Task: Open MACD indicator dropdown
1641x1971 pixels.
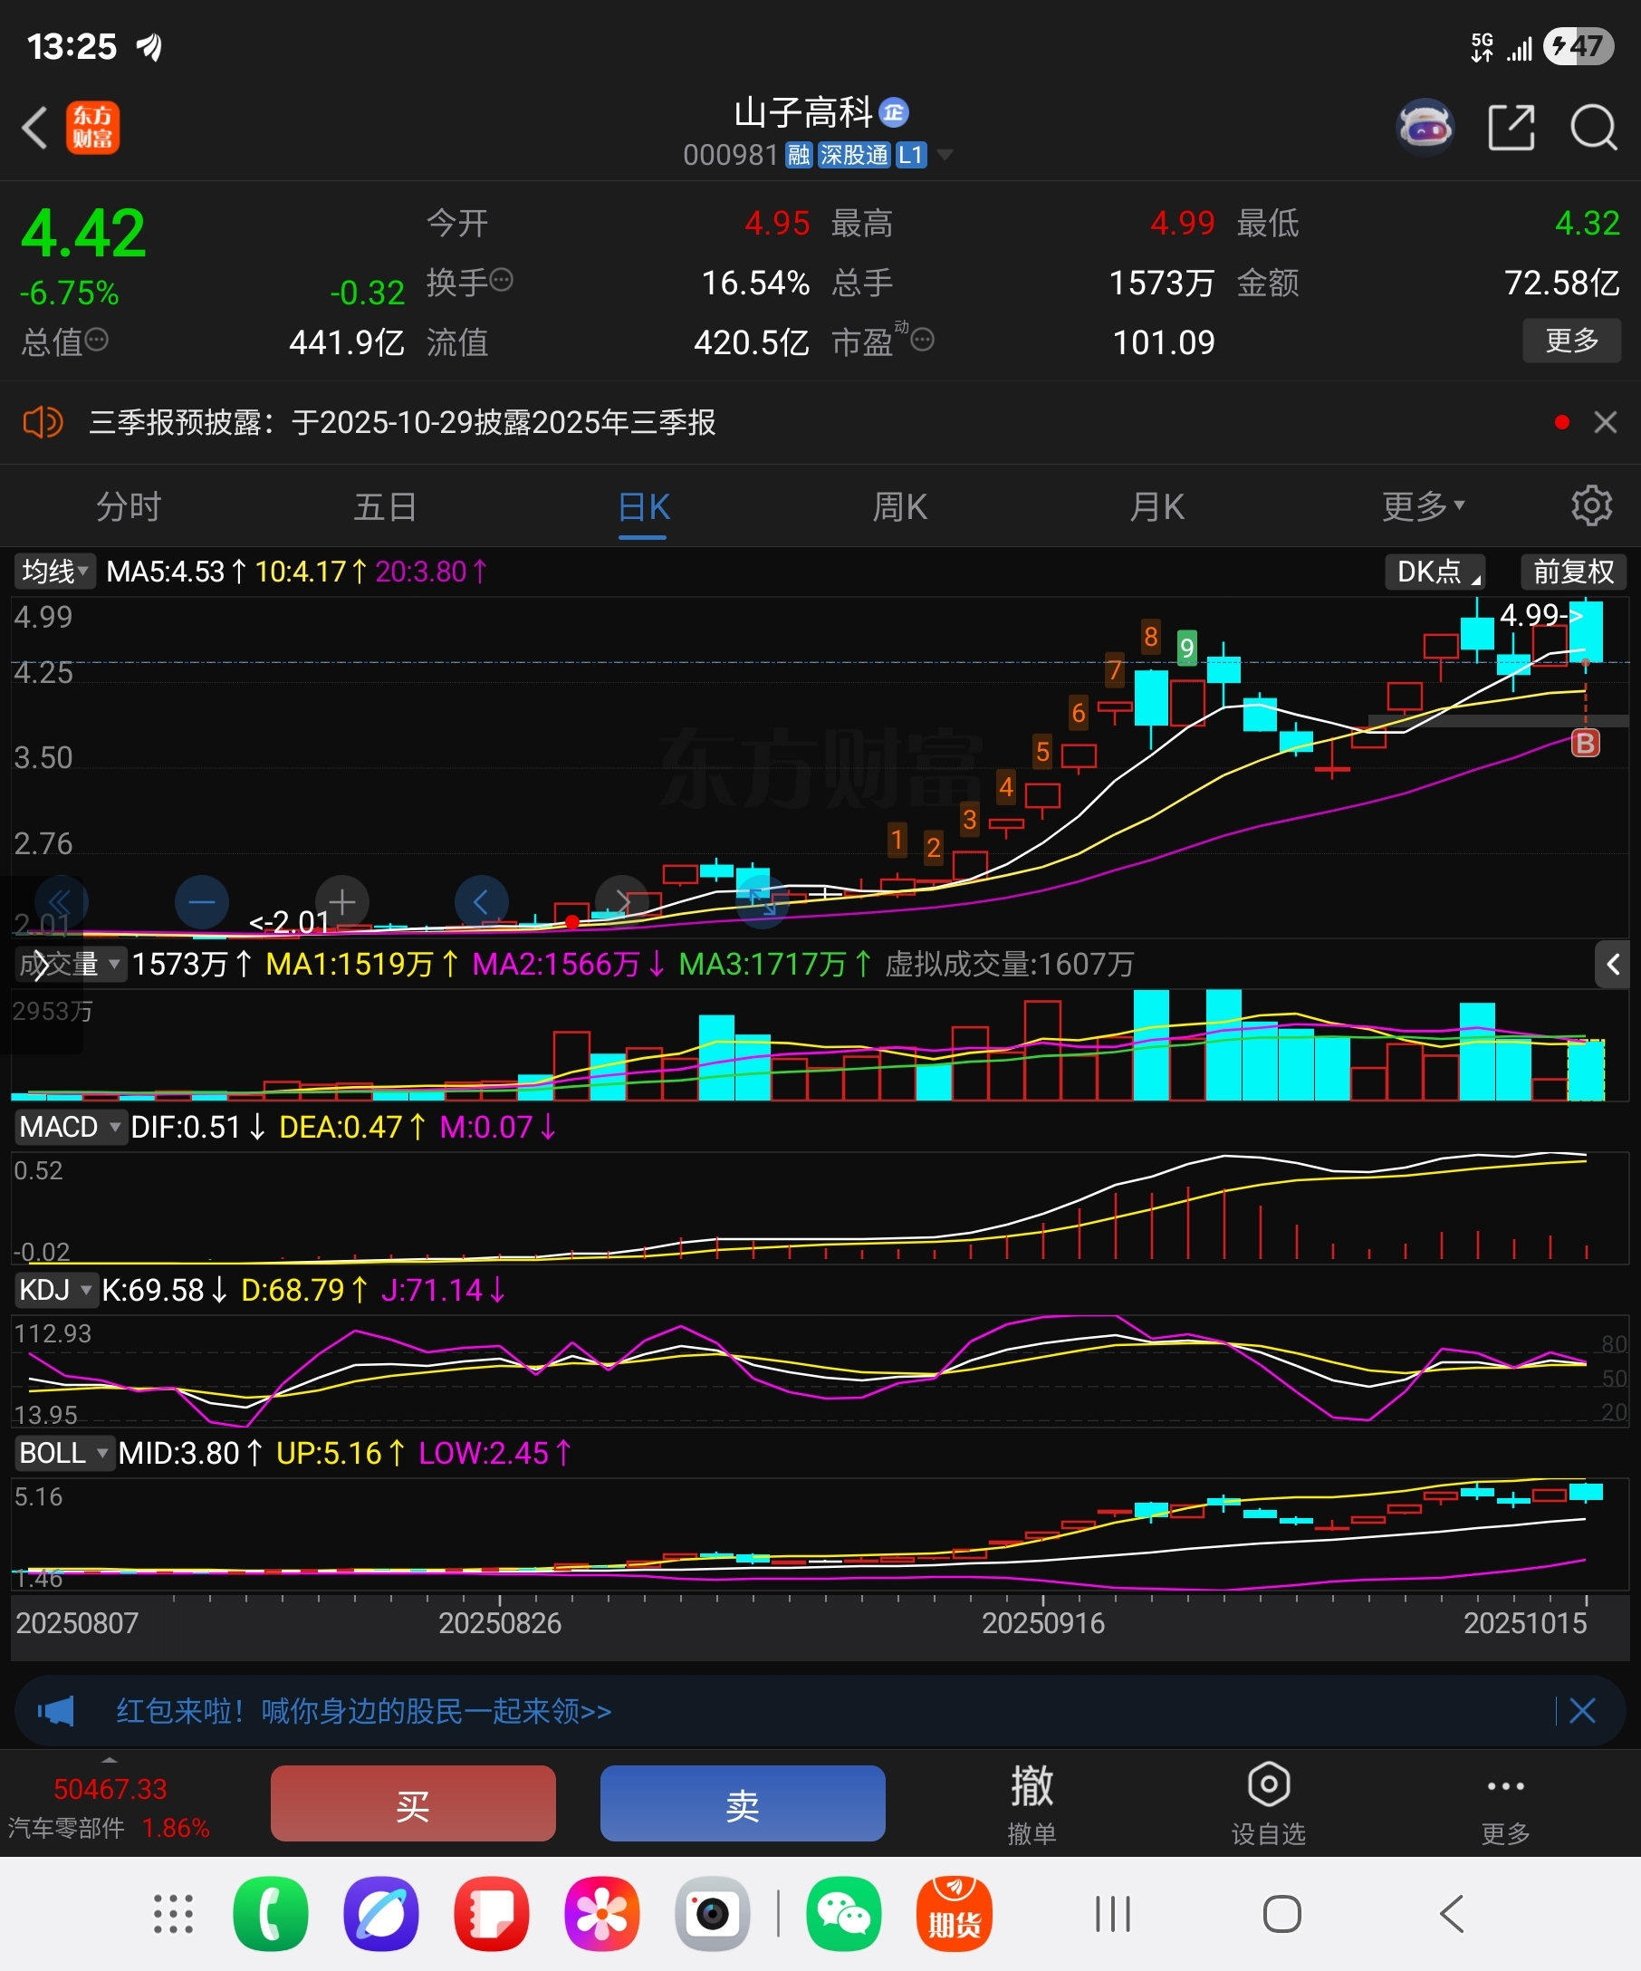Action: [70, 1126]
